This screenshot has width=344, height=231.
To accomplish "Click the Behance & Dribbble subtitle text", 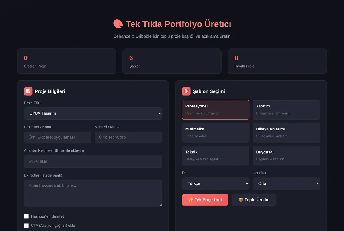I will click(x=172, y=36).
